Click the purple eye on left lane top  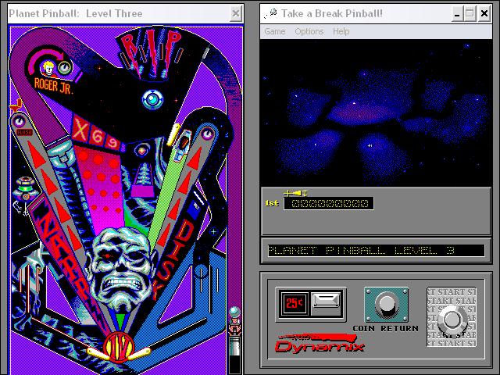coord(19,122)
